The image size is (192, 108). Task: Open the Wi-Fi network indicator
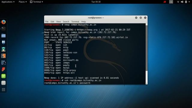[178, 2]
